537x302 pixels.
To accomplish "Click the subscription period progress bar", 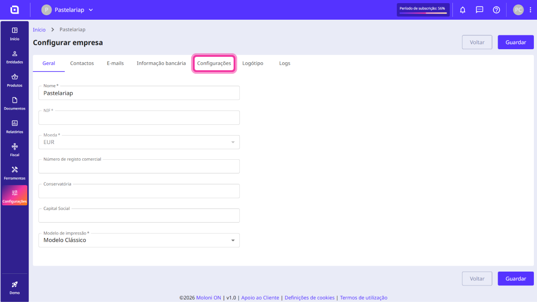I will pyautogui.click(x=423, y=13).
